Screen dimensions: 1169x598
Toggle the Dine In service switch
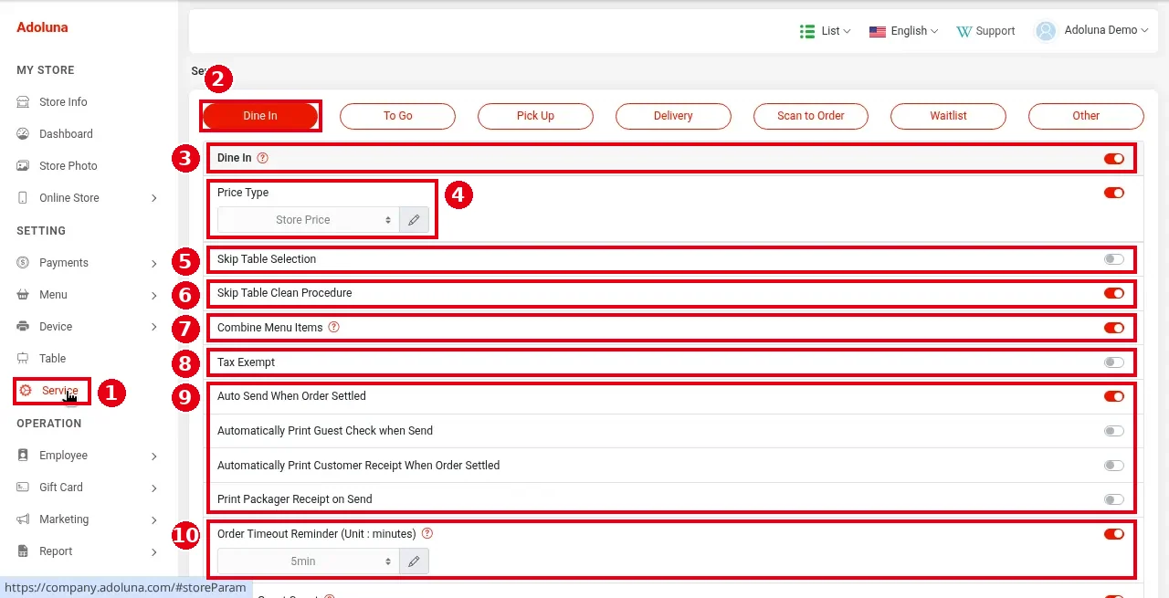tap(1114, 159)
